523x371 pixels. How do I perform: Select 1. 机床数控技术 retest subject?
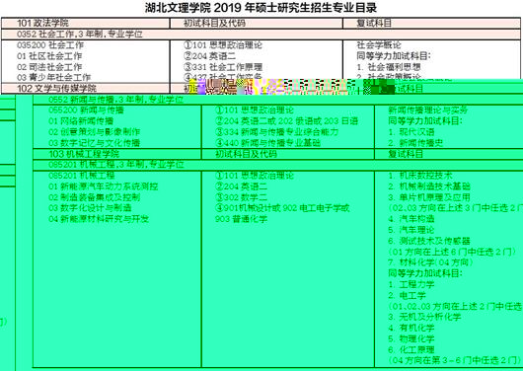(420, 176)
